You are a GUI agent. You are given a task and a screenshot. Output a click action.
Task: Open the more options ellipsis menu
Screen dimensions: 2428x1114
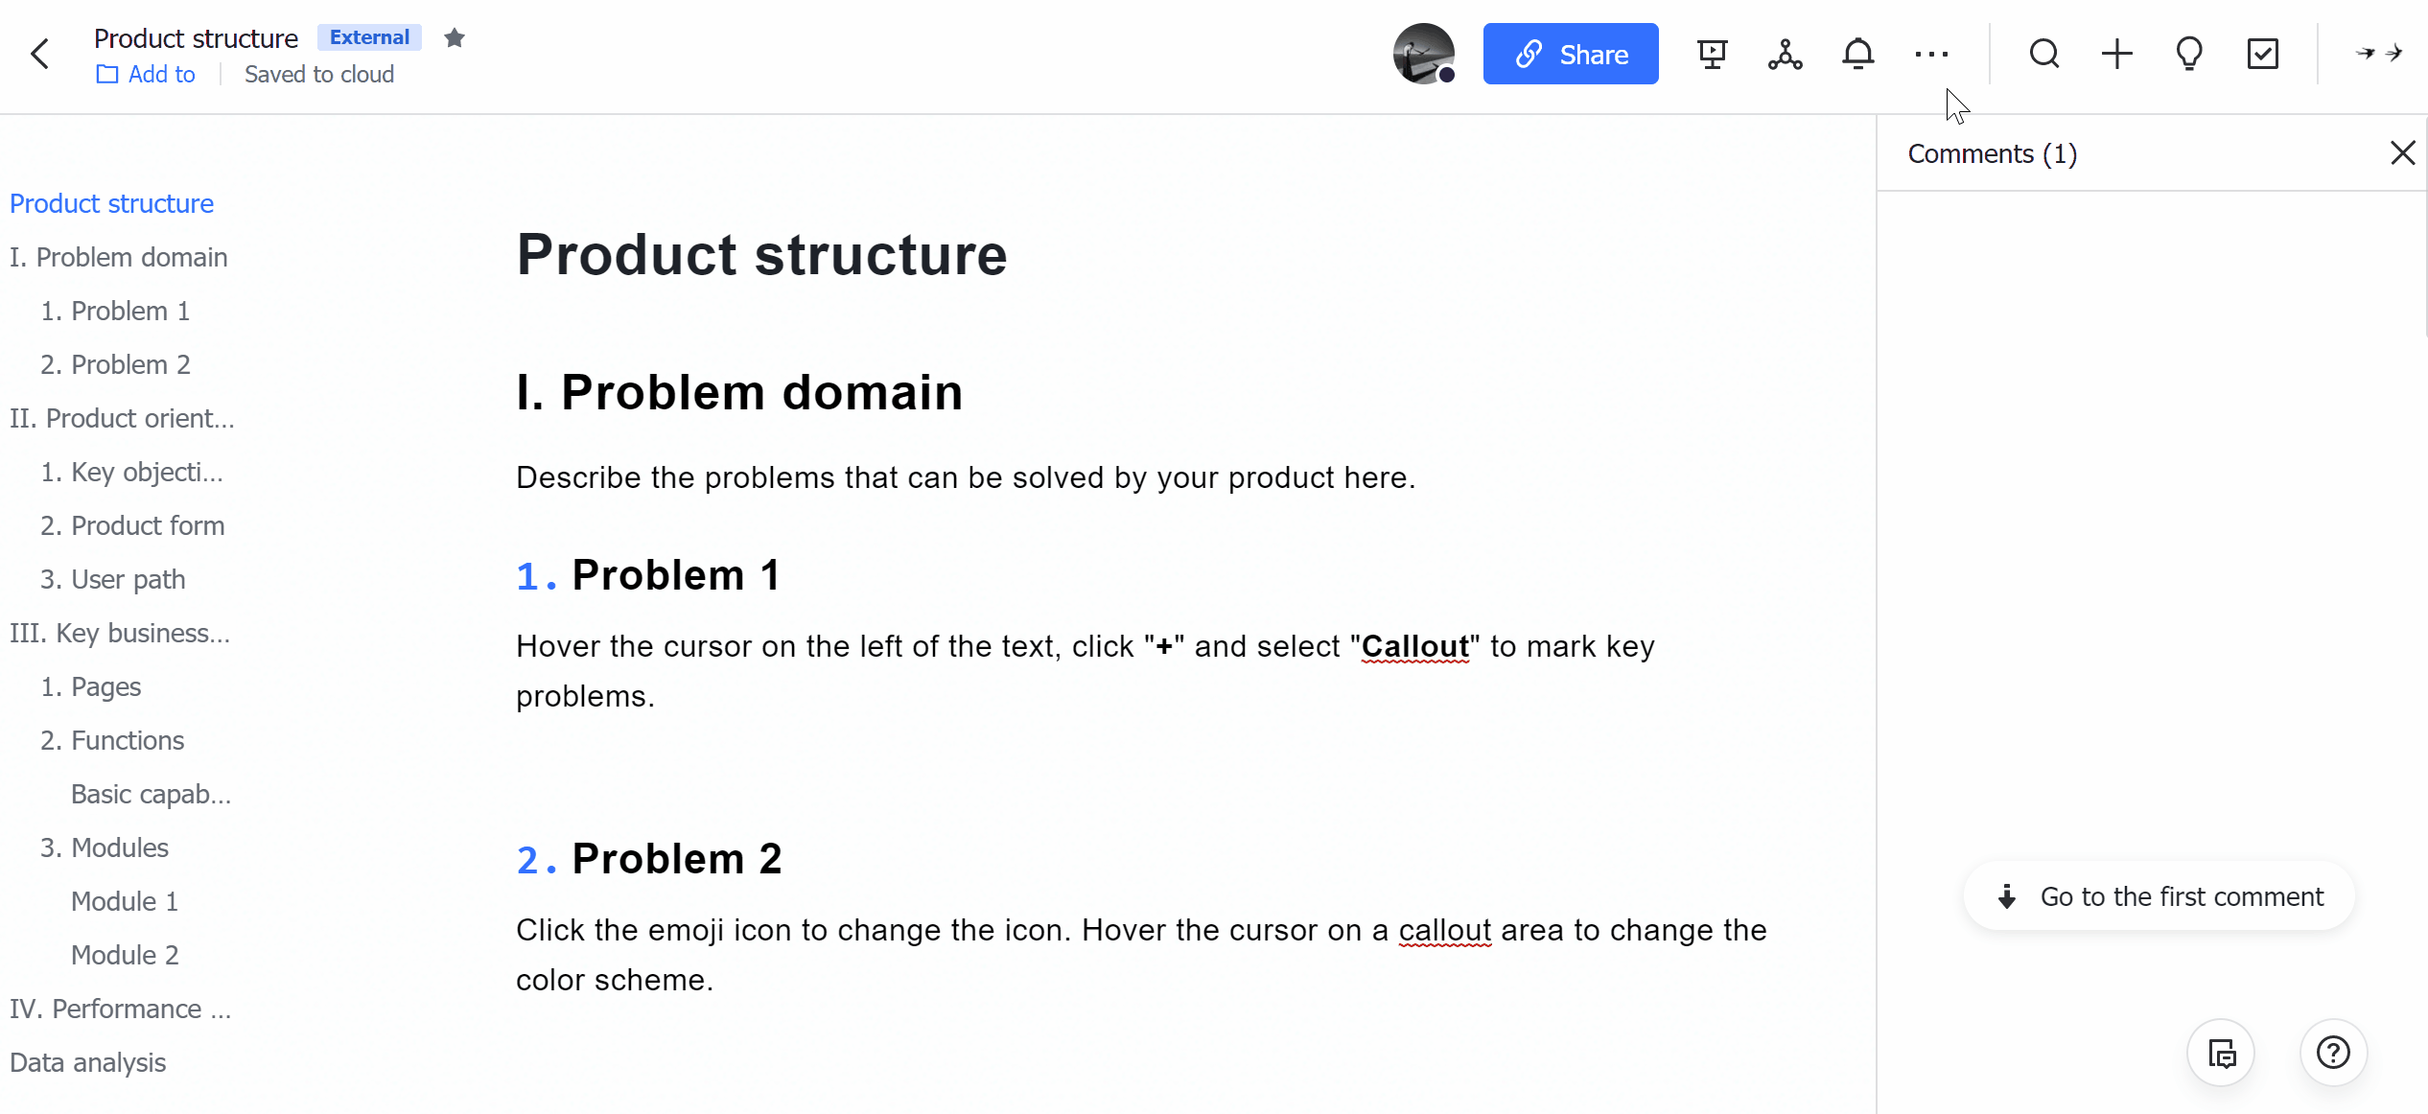tap(1930, 54)
